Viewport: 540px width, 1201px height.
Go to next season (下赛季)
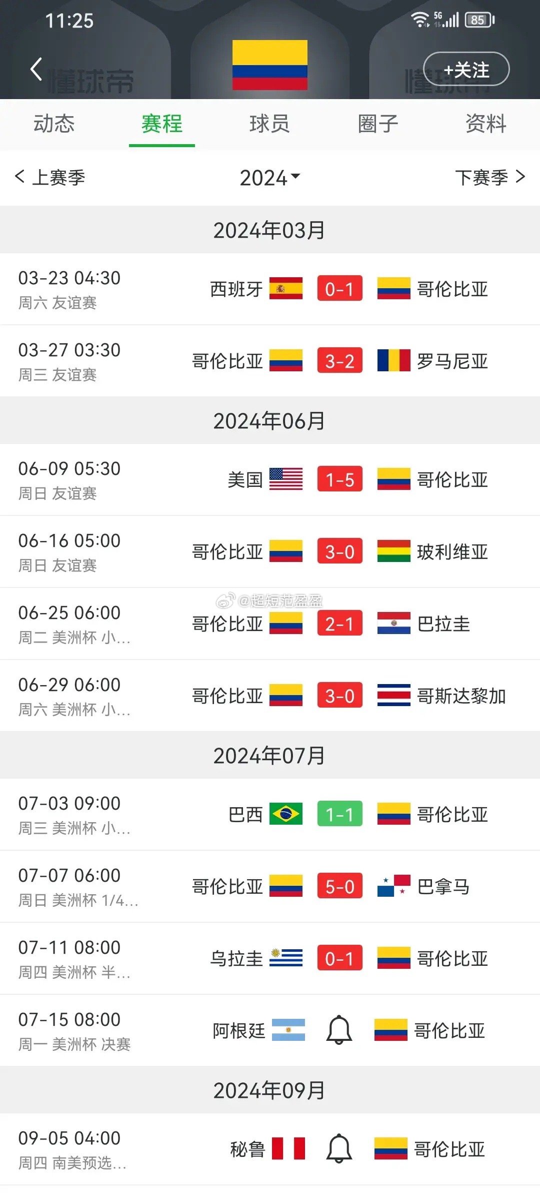tap(489, 177)
